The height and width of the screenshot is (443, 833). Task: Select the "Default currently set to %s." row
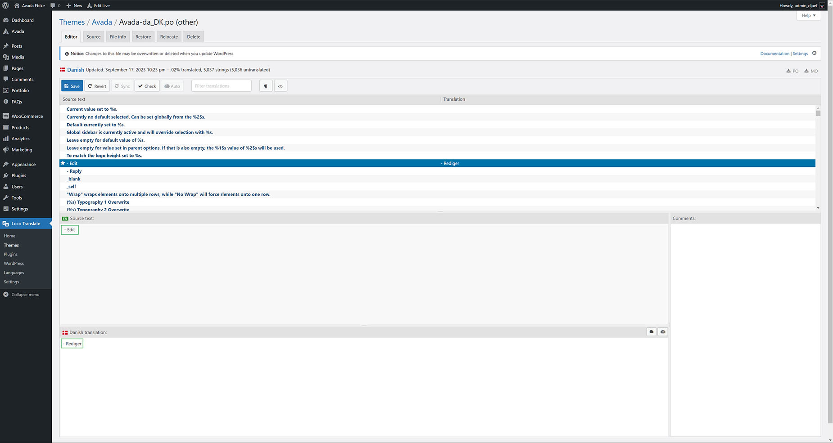coord(438,125)
